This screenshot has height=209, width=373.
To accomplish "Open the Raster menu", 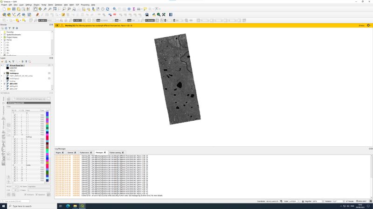I will pos(51,5).
